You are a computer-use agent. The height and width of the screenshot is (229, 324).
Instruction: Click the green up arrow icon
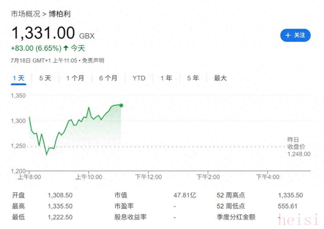click(x=66, y=48)
